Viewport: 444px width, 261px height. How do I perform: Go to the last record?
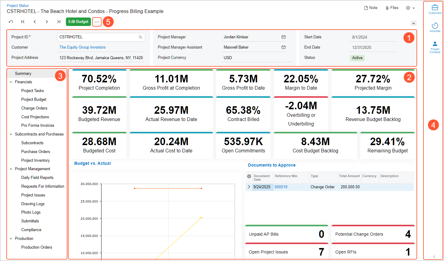(59, 22)
